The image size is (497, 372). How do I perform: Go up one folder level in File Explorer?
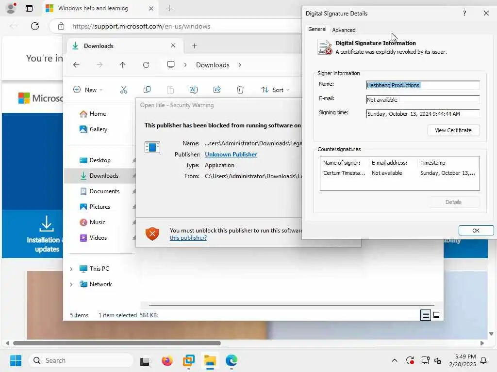[123, 65]
